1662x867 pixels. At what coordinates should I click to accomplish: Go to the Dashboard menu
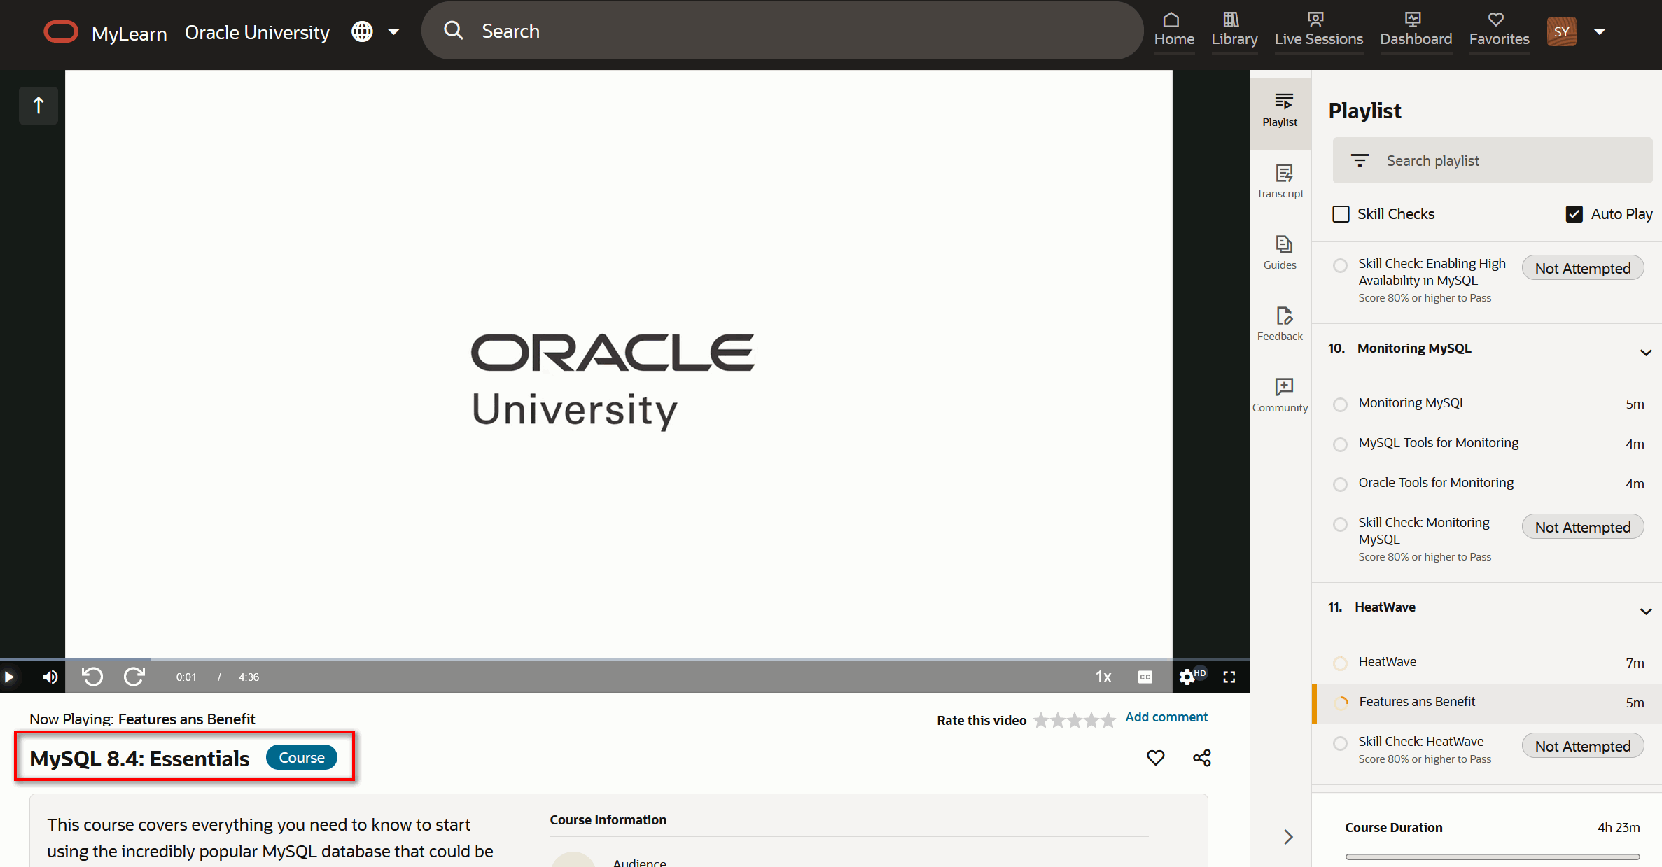point(1416,29)
